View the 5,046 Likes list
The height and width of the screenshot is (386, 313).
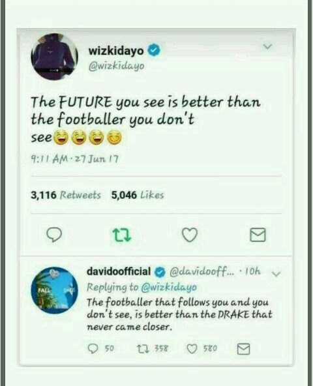tap(138, 195)
